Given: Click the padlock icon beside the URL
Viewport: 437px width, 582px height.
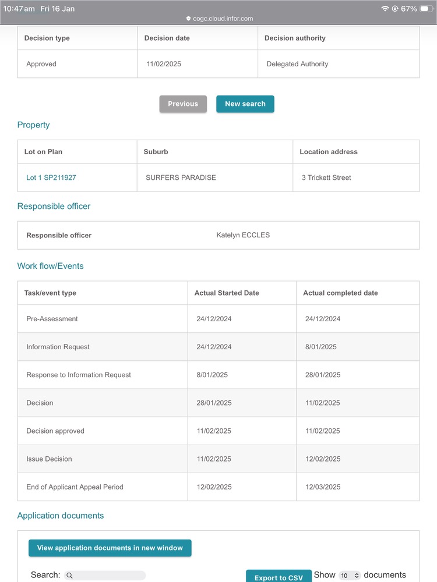Looking at the screenshot, I should [188, 19].
